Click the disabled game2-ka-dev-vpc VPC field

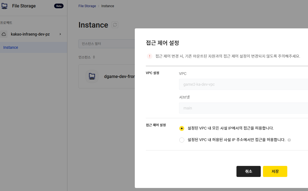coord(243,84)
